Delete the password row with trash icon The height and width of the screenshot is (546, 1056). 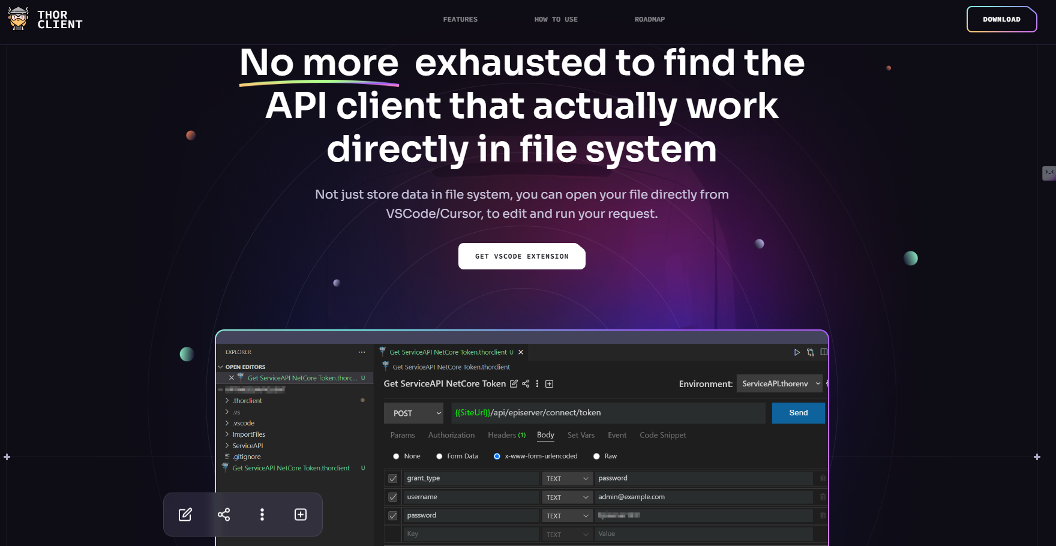(823, 515)
